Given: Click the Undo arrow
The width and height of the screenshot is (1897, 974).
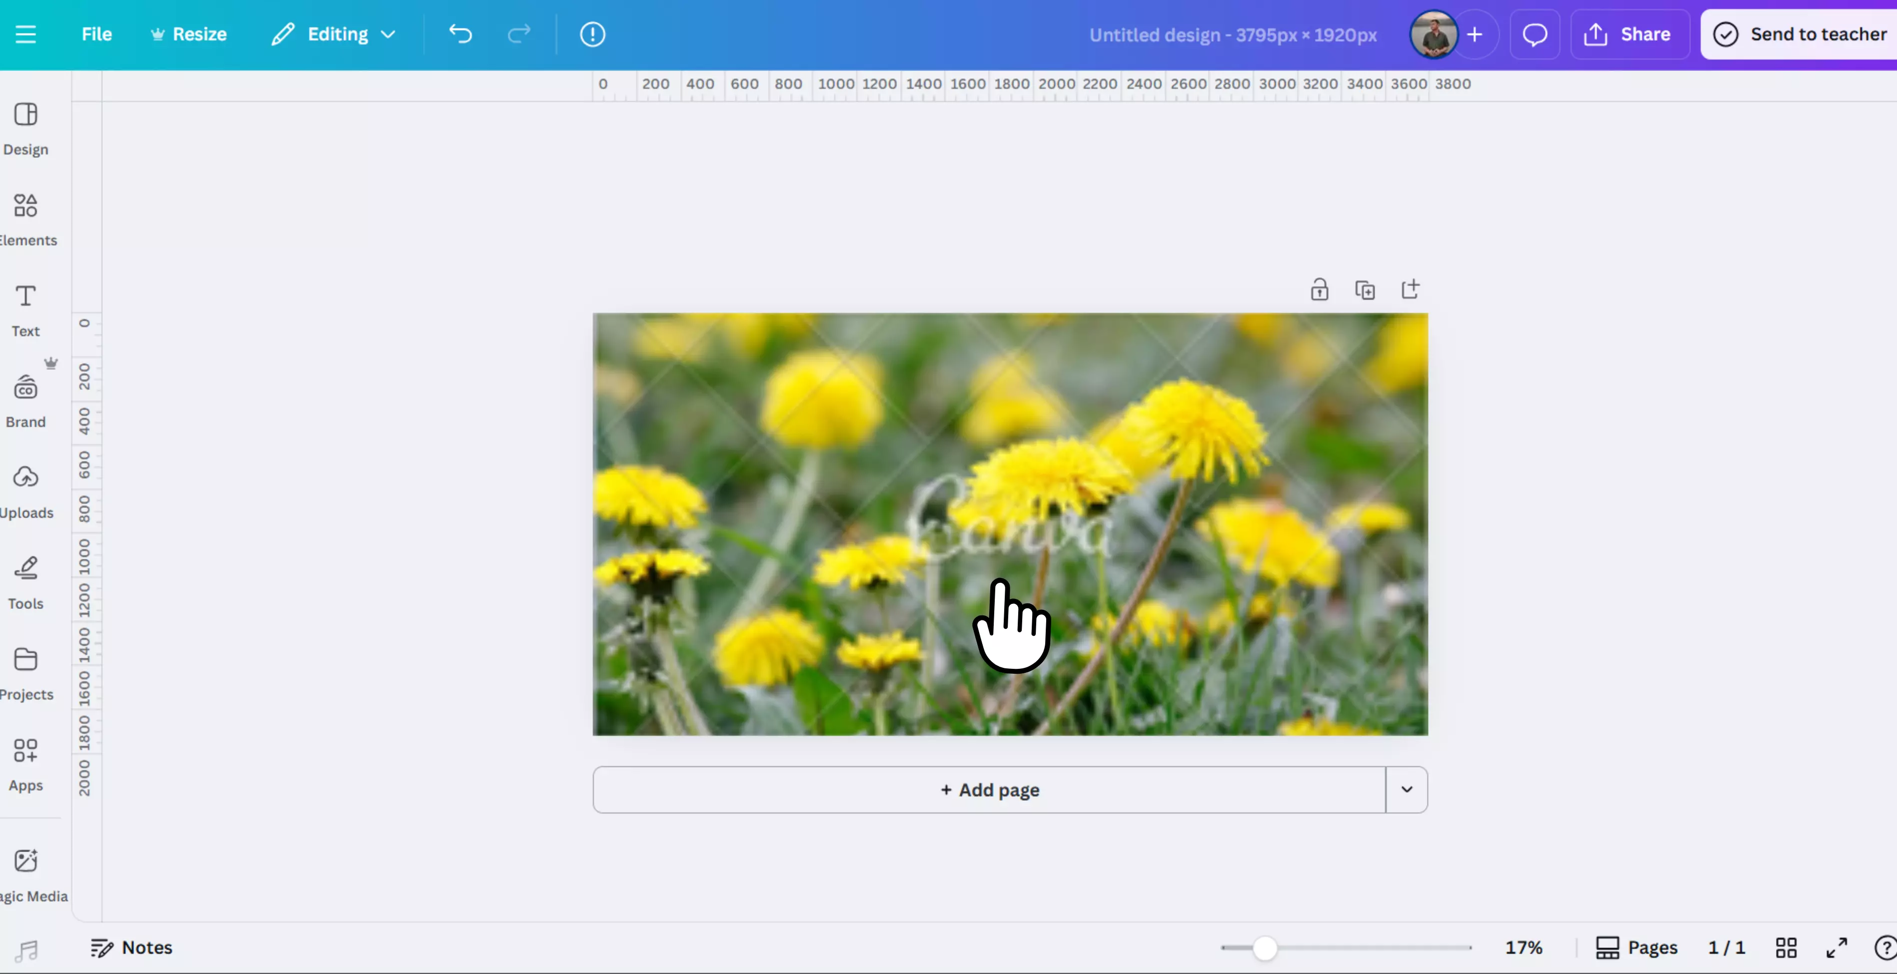Looking at the screenshot, I should click(460, 34).
